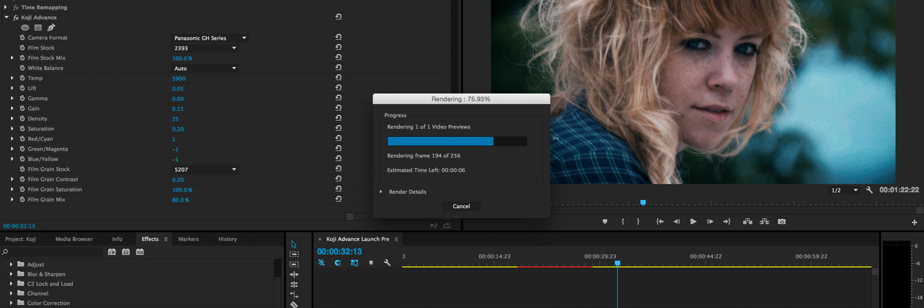Viewport: 924px width, 308px height.
Task: Click the Add Marker icon in the program monitor
Action: (605, 221)
